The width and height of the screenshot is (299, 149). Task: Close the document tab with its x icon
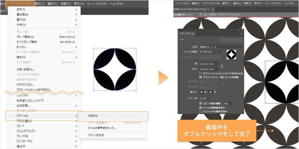click(x=213, y=9)
